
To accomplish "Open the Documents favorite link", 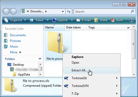I will [18, 35].
